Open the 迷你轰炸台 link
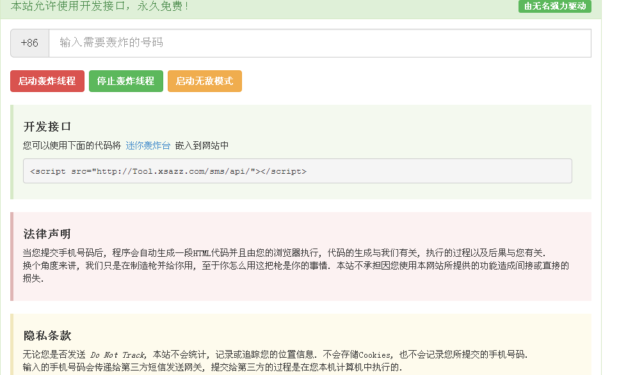619x375 pixels. point(148,146)
